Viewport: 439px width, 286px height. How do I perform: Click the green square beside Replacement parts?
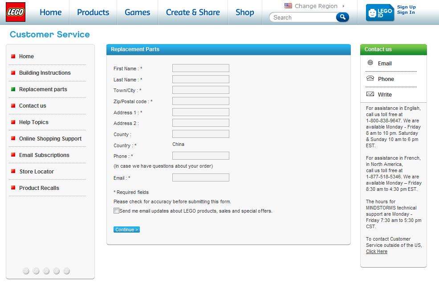click(13, 89)
